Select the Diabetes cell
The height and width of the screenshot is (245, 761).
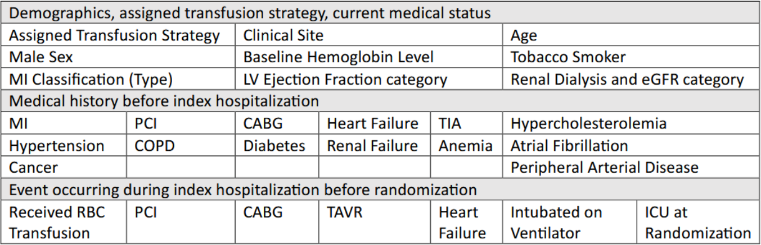click(277, 146)
